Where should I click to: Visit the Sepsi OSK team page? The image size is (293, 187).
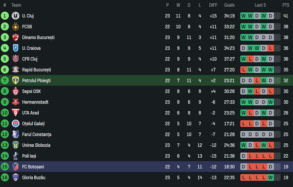coord(32,91)
